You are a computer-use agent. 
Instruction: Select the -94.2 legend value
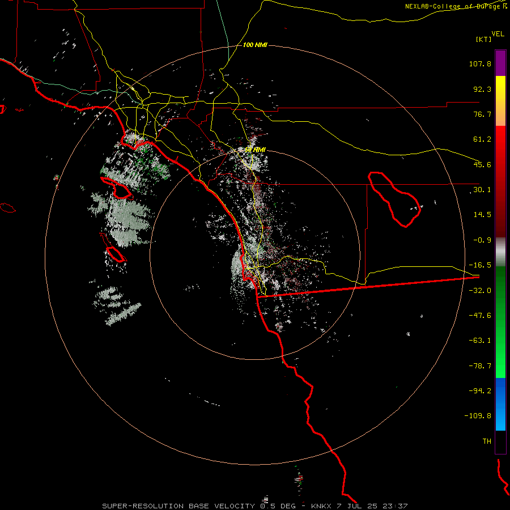[x=480, y=390]
